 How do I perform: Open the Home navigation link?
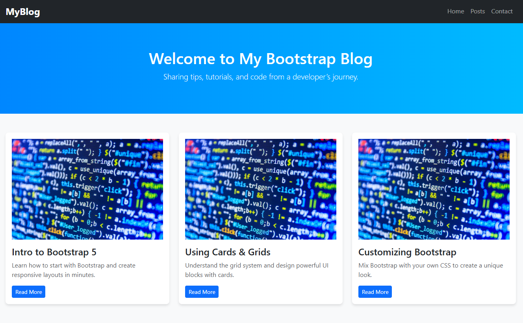455,11
